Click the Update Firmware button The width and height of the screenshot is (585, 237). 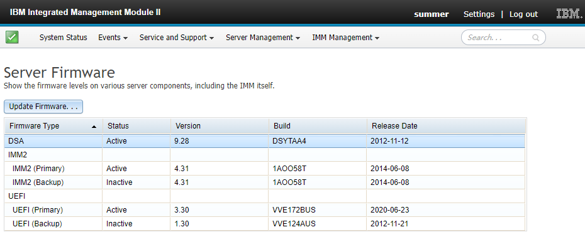click(43, 107)
